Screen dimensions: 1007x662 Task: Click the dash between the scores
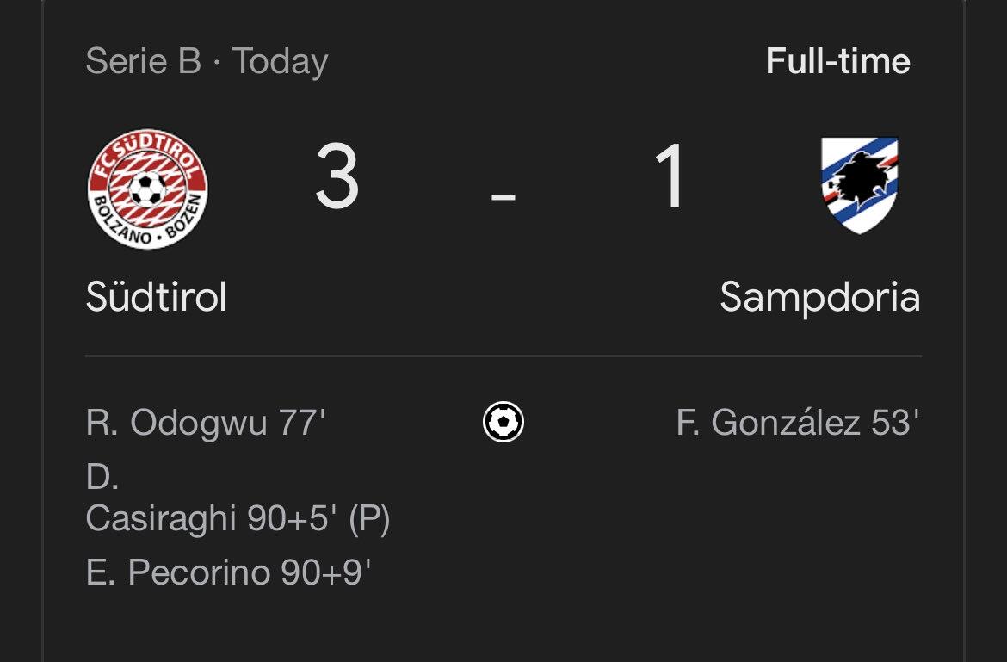504,196
